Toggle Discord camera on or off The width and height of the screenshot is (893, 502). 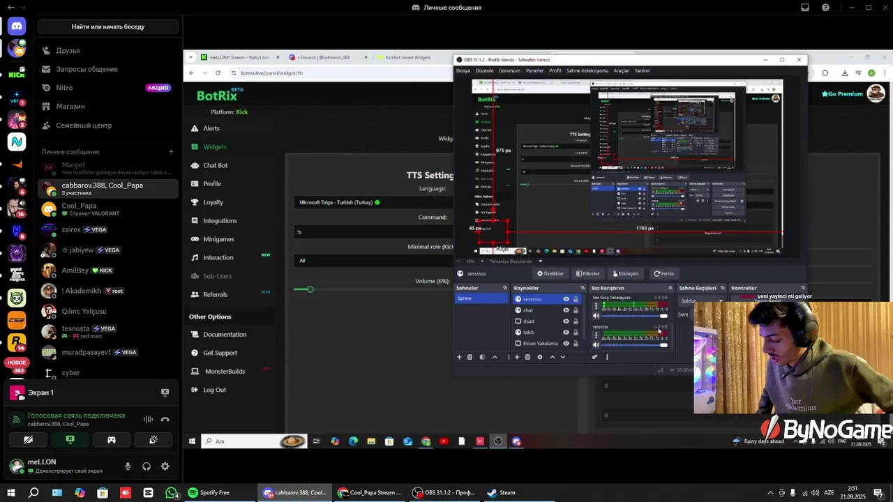(x=28, y=439)
